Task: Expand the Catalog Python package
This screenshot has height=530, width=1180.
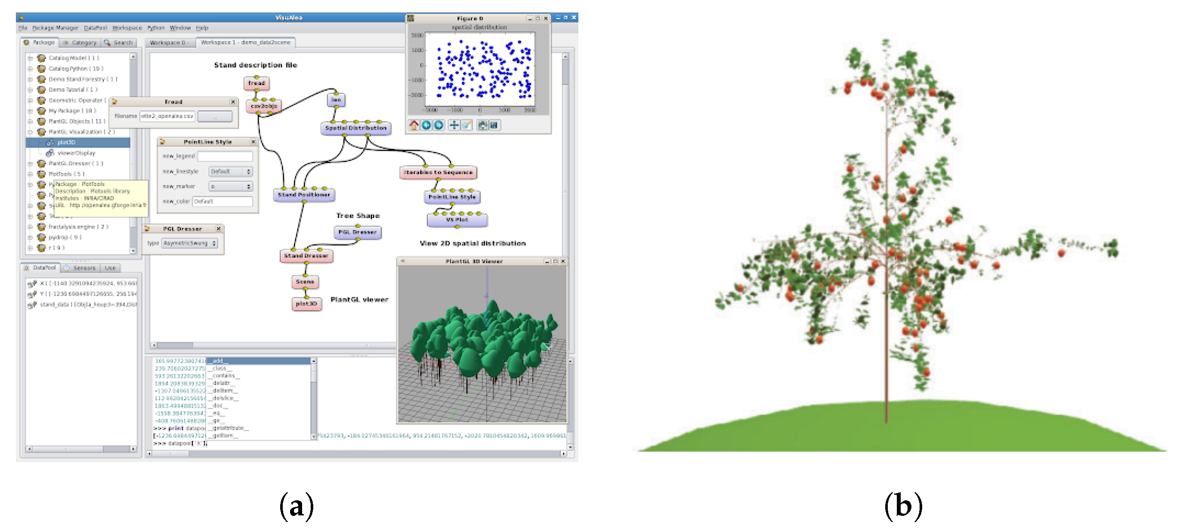Action: 30,69
